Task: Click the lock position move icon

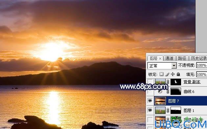Action: pos(173,74)
